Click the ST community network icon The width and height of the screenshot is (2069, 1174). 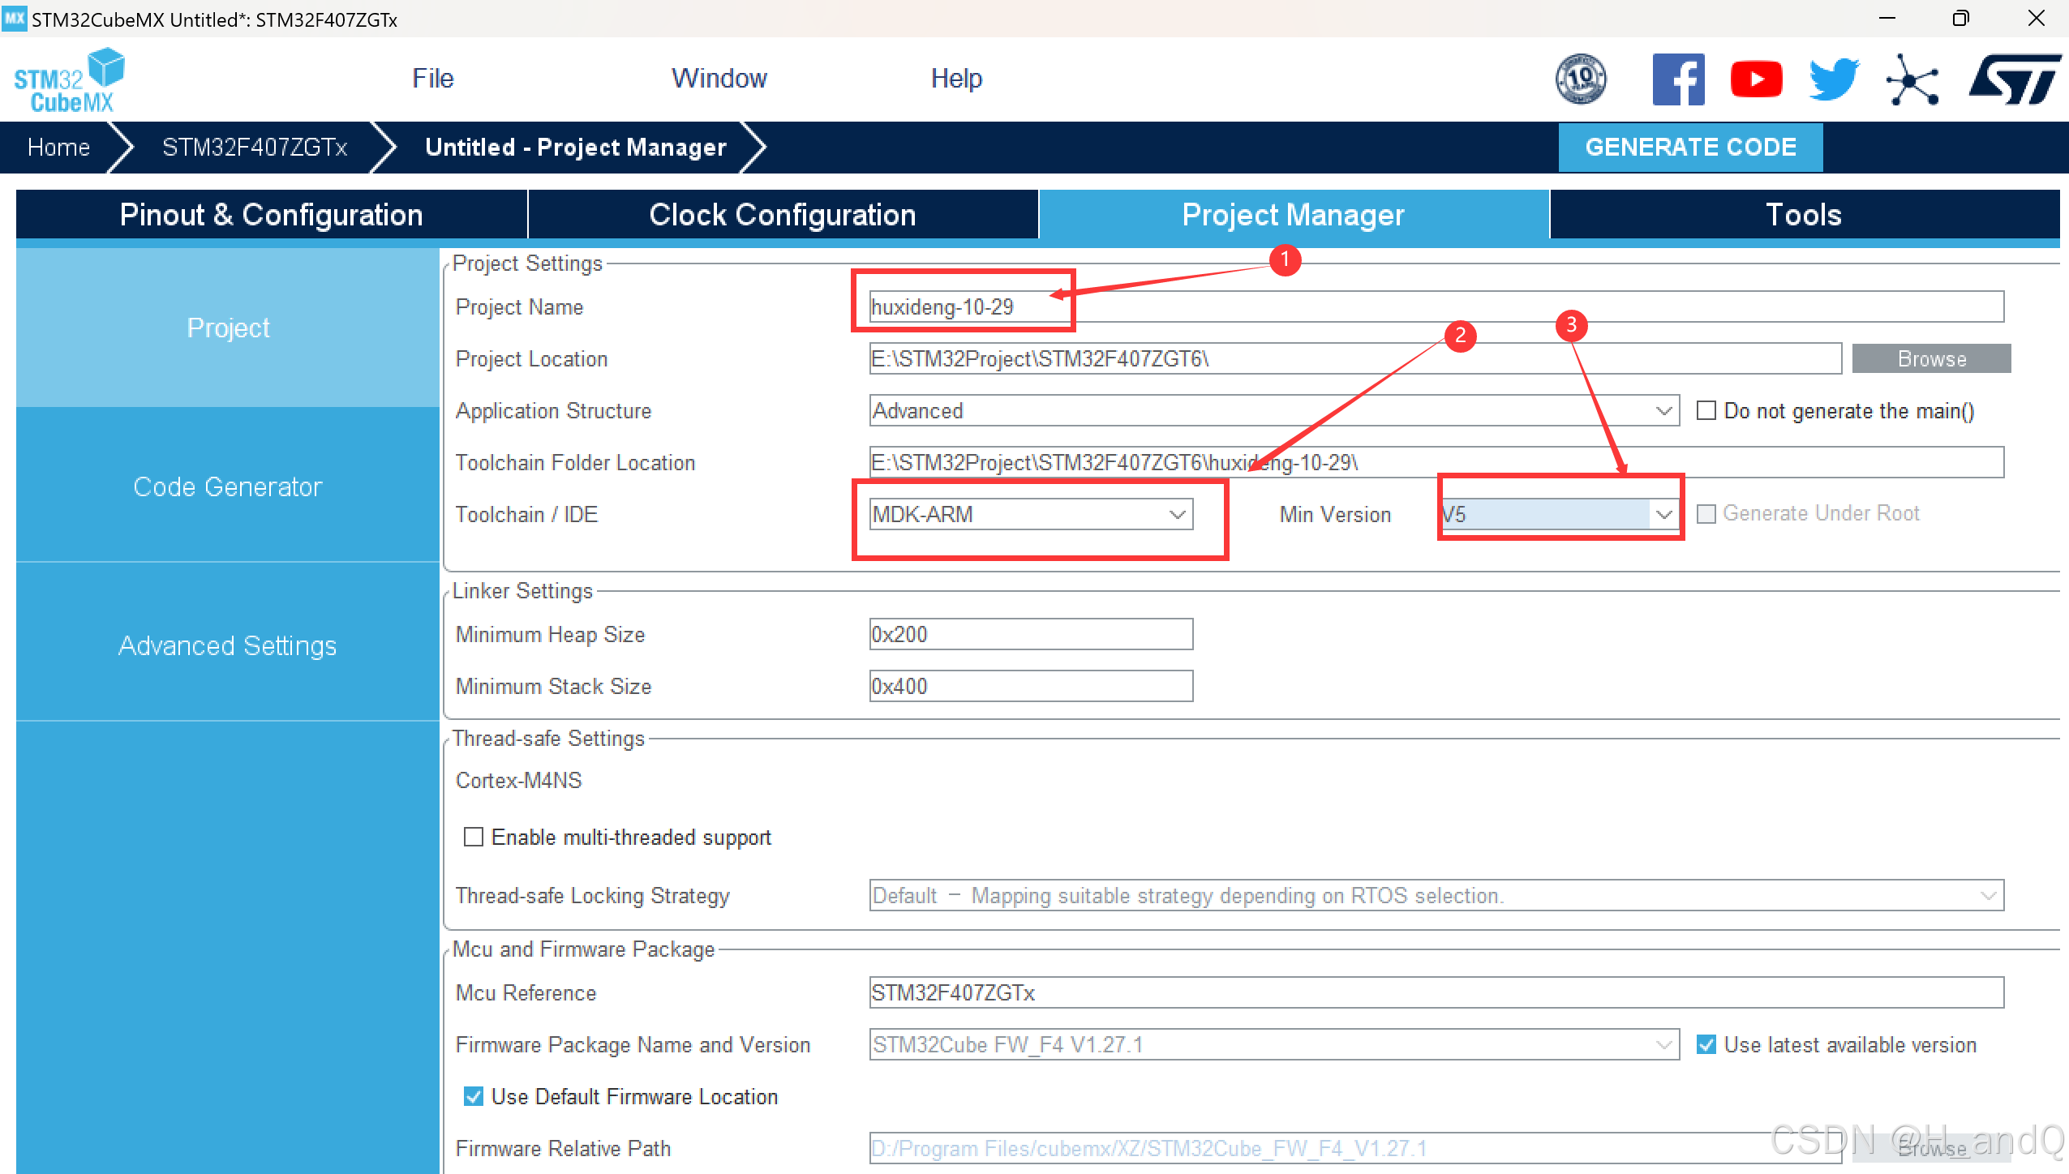pyautogui.click(x=1912, y=79)
